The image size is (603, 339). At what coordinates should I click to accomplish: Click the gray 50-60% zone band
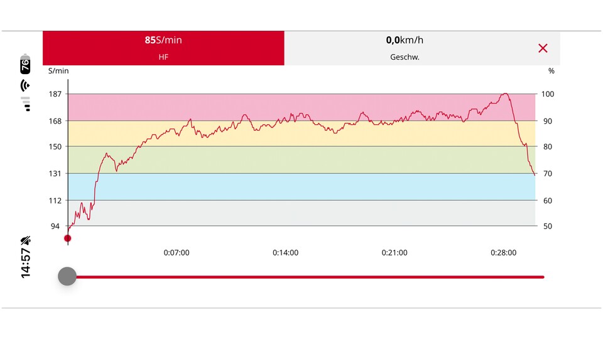click(x=301, y=213)
